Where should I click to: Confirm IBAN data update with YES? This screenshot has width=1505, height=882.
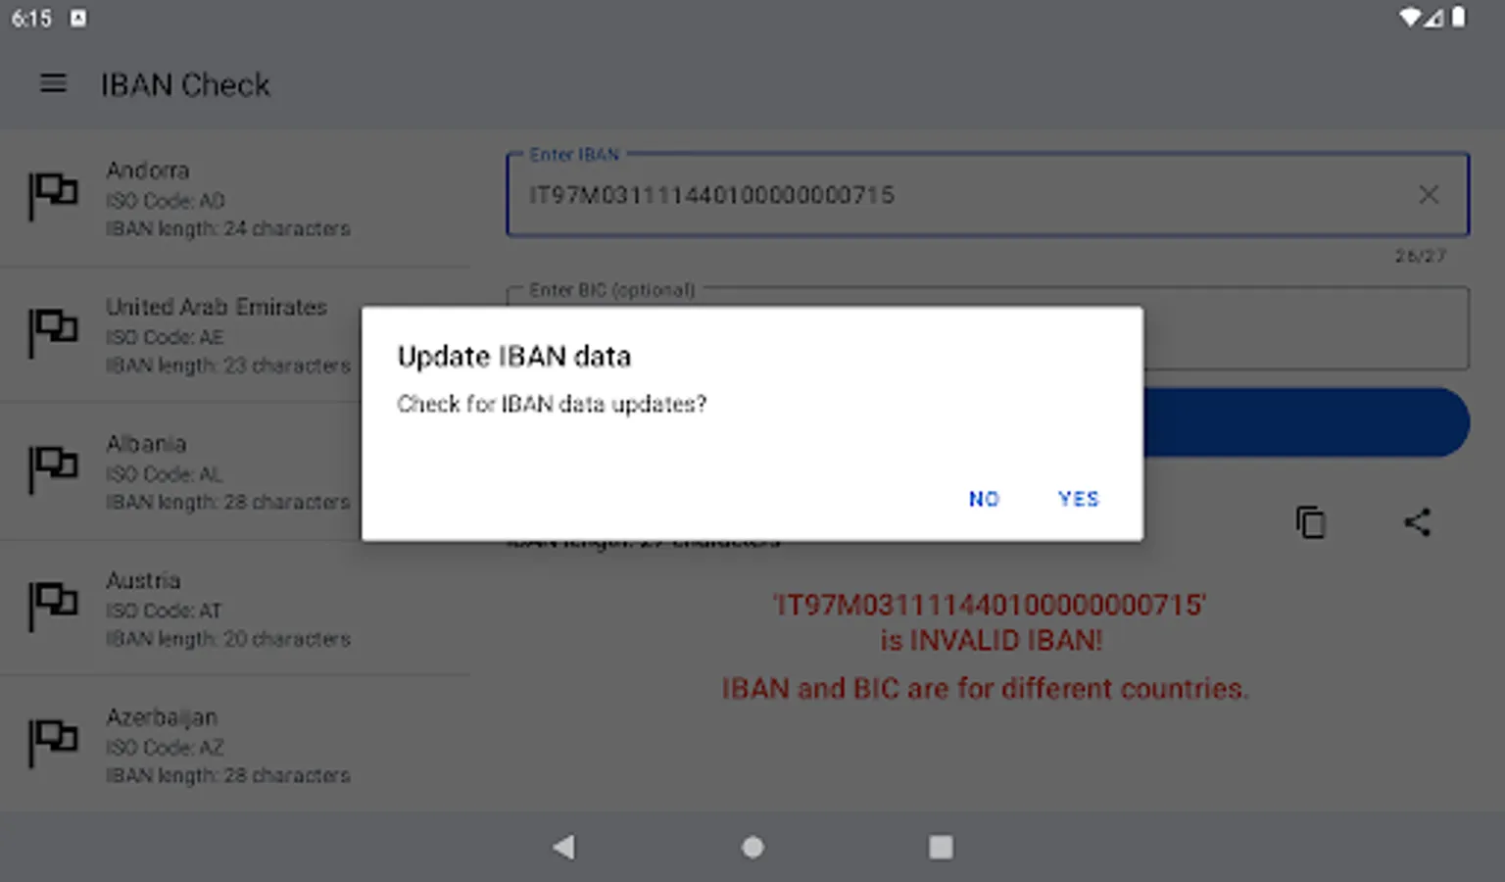coord(1078,499)
